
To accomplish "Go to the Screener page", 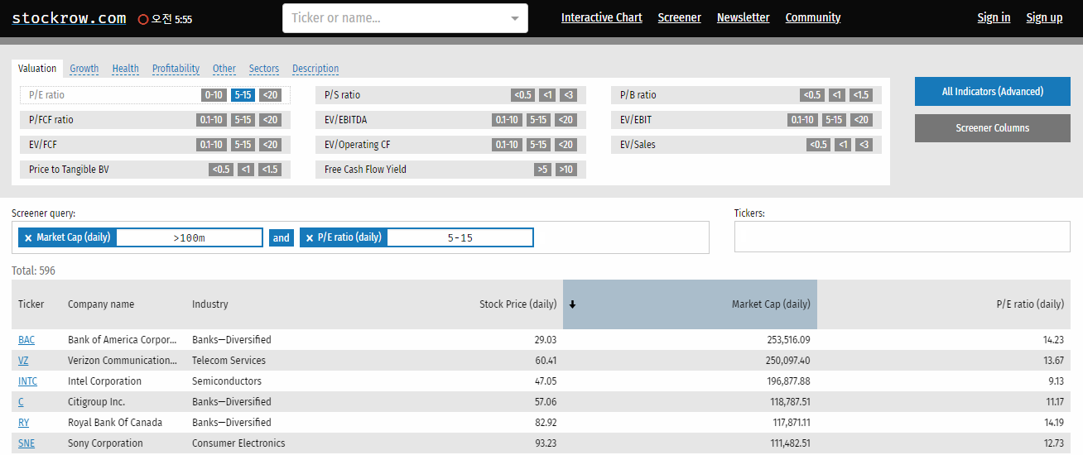I will [679, 17].
